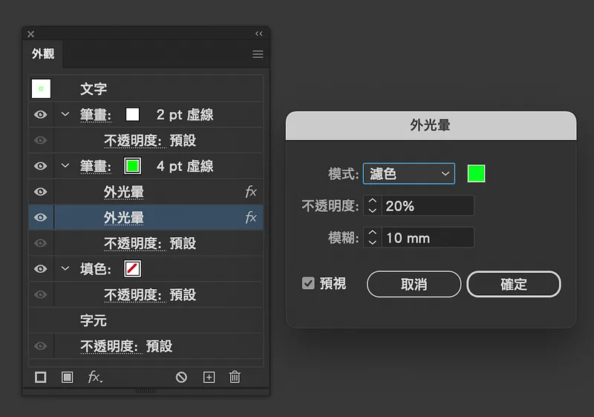
Task: Click the Add New Stroke icon
Action: [x=41, y=377]
